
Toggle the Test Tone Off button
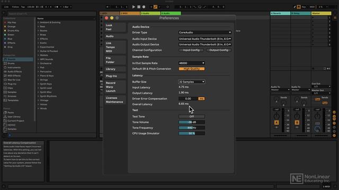click(192, 117)
